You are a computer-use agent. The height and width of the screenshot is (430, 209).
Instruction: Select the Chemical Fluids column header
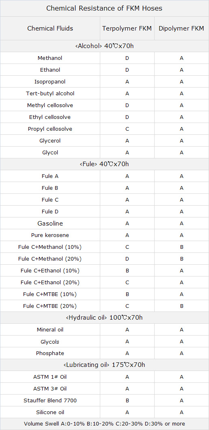pyautogui.click(x=50, y=29)
